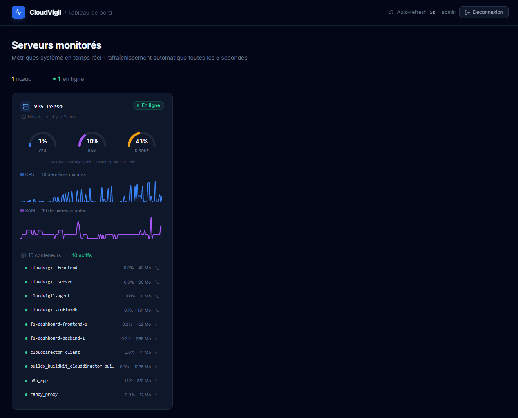Open terminal for cloudvigil-frontend container

(157, 268)
